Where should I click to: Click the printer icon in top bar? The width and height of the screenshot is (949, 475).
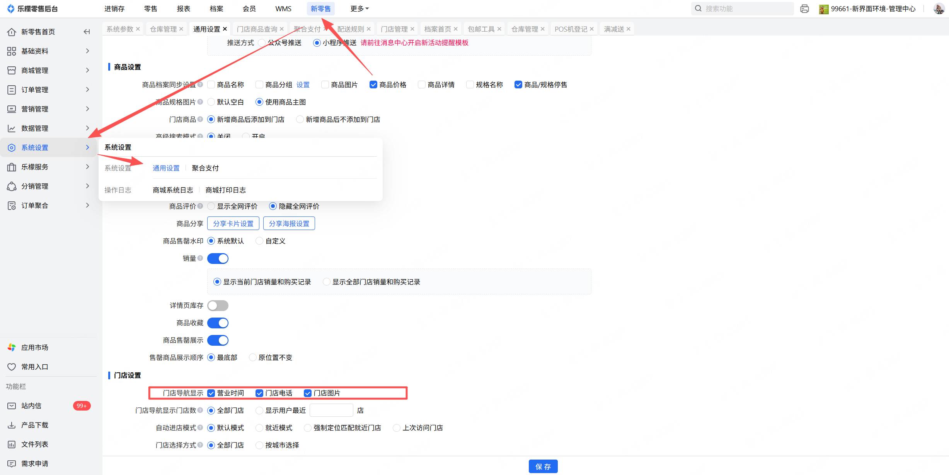[x=804, y=9]
